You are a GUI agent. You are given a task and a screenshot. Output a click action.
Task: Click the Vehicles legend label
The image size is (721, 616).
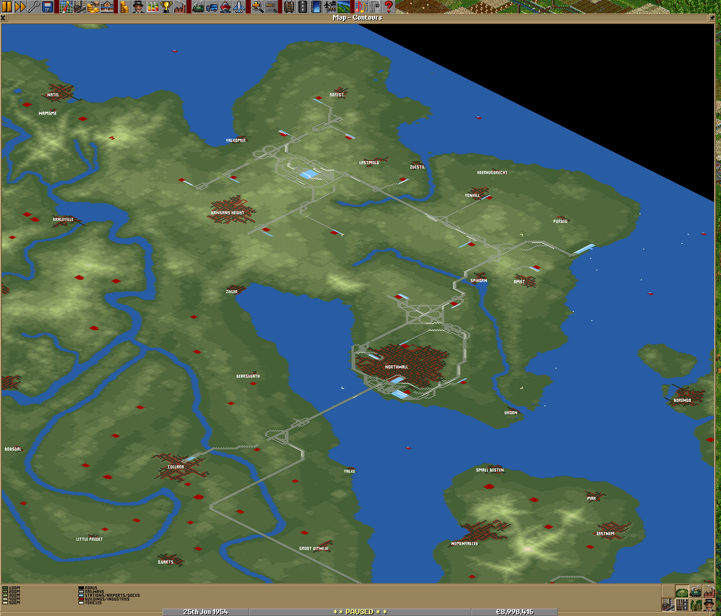click(x=93, y=602)
